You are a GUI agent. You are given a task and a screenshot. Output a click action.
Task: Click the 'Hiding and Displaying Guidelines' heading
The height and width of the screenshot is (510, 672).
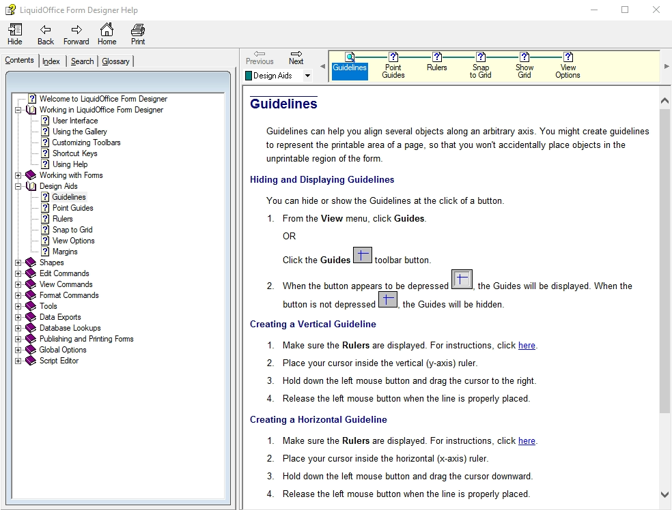click(x=322, y=180)
